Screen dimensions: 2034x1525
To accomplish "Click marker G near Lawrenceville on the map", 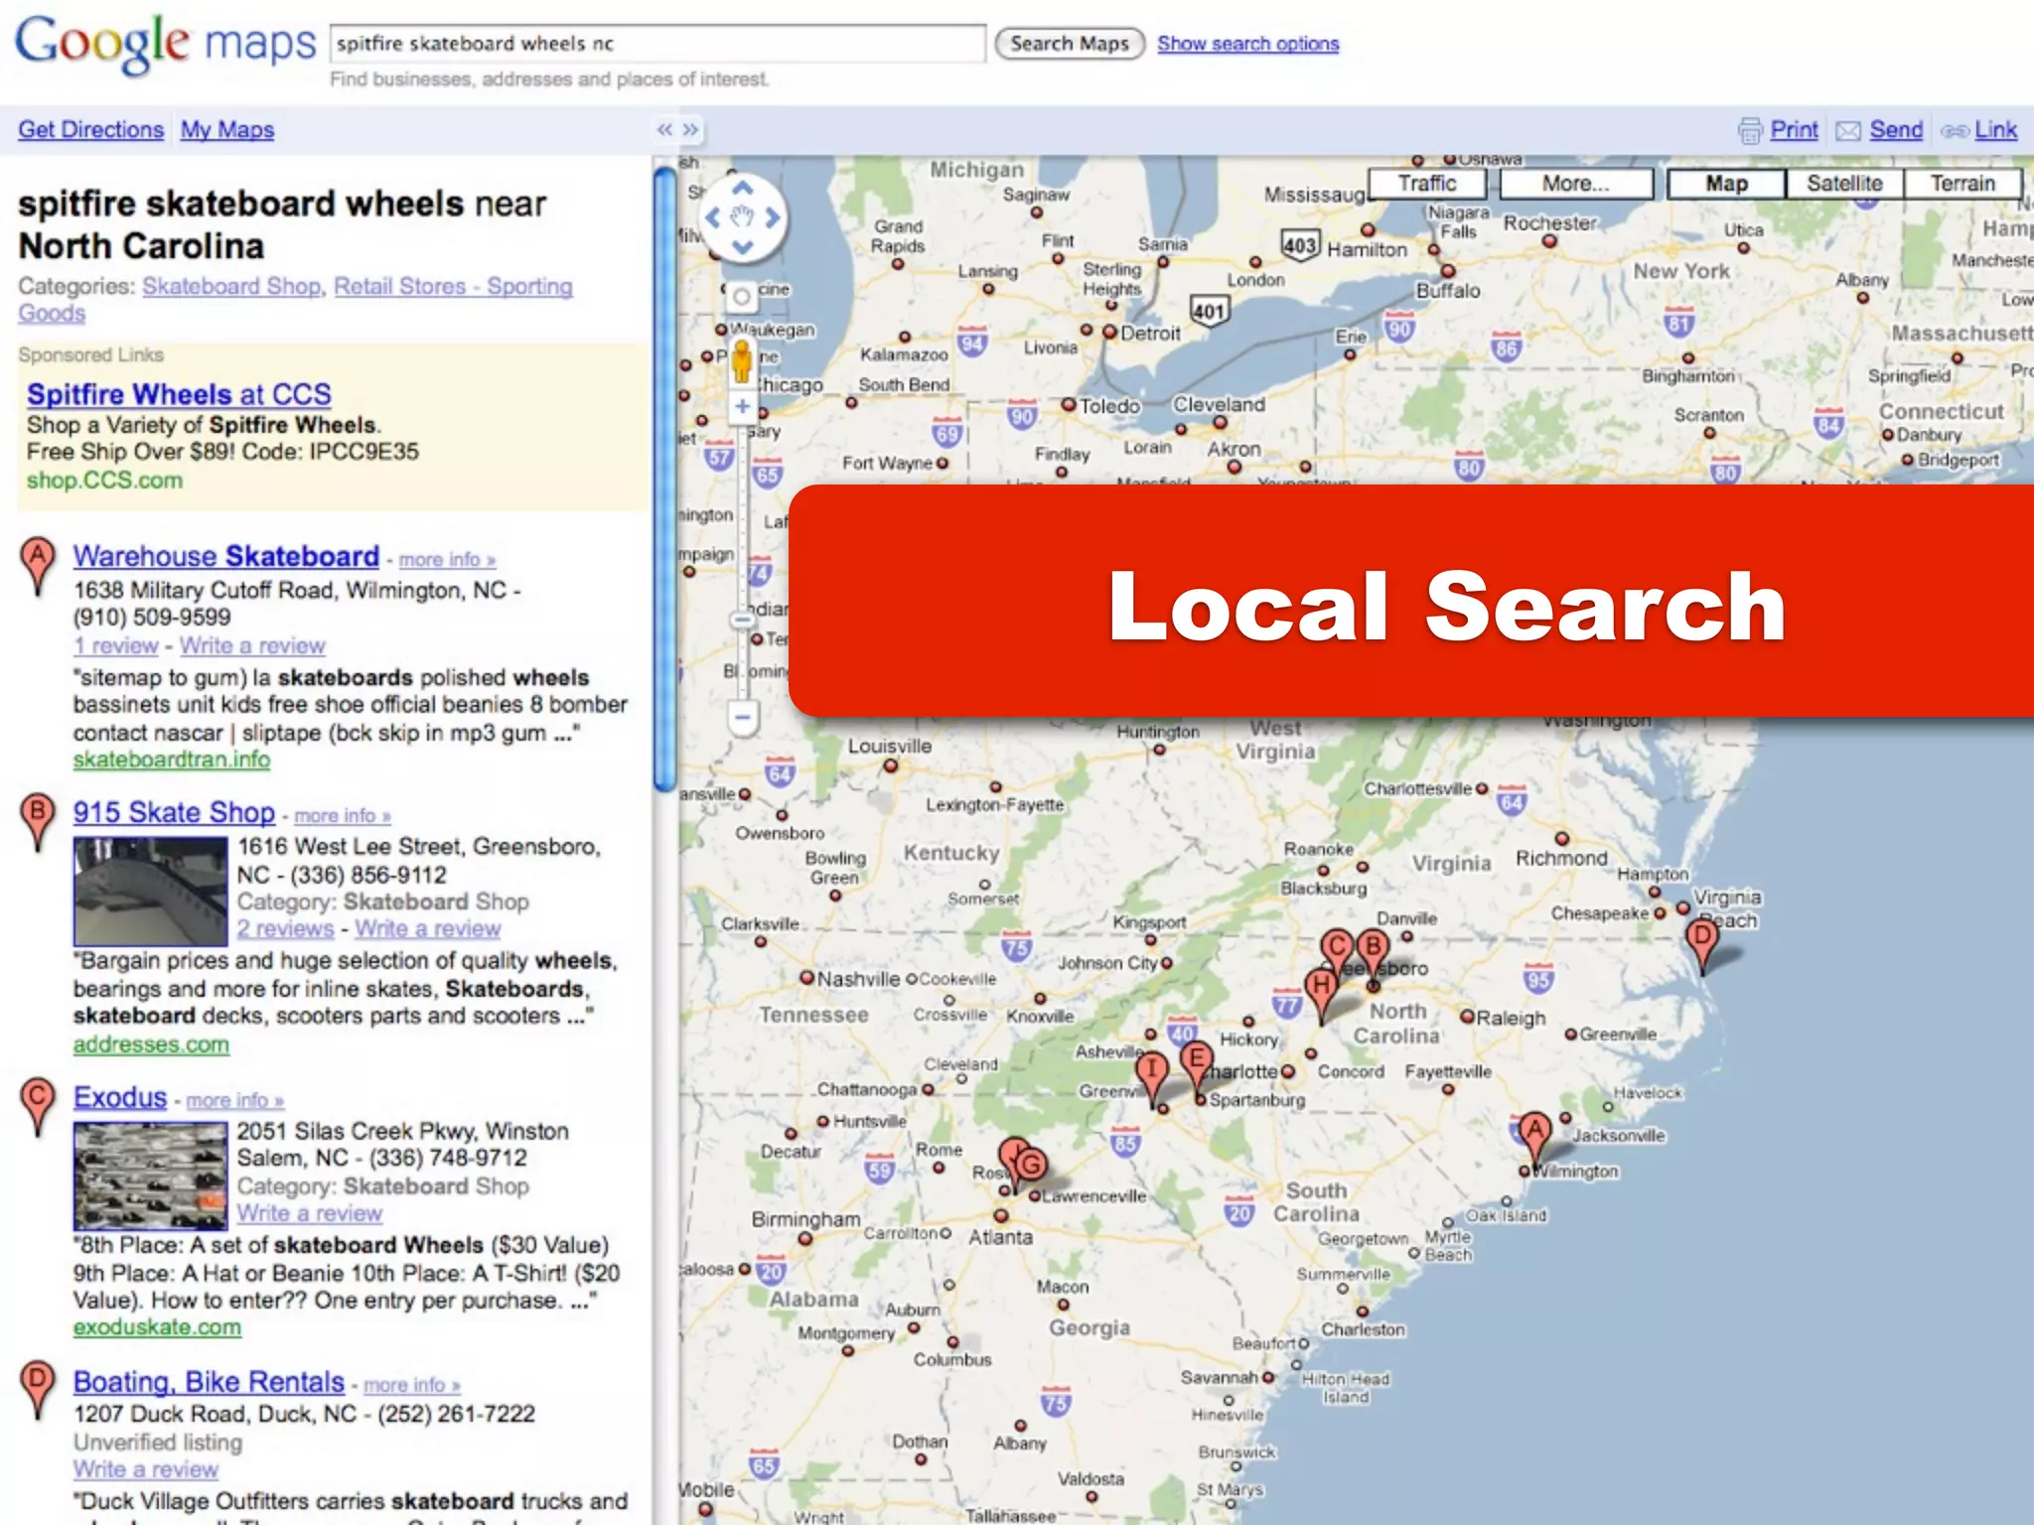I will [1033, 1165].
